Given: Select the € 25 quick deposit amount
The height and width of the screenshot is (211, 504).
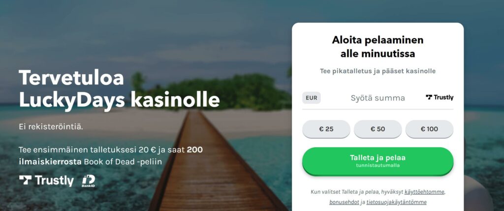Looking at the screenshot, I should click(326, 129).
